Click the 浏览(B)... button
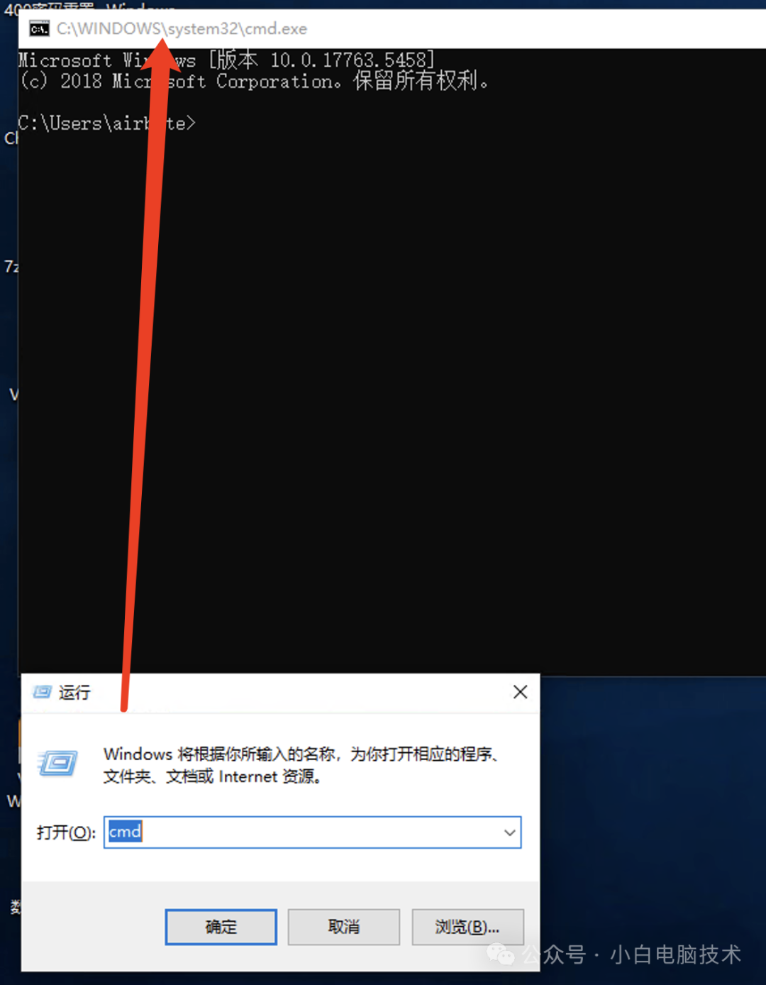 coord(467,927)
